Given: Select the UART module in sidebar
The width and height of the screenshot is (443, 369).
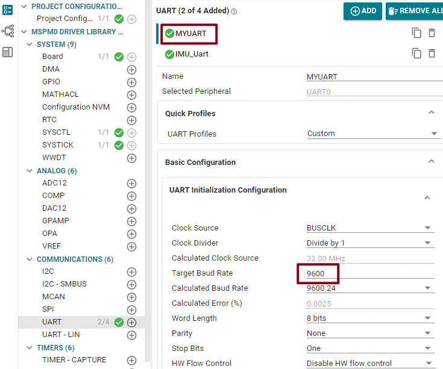Looking at the screenshot, I should (52, 322).
